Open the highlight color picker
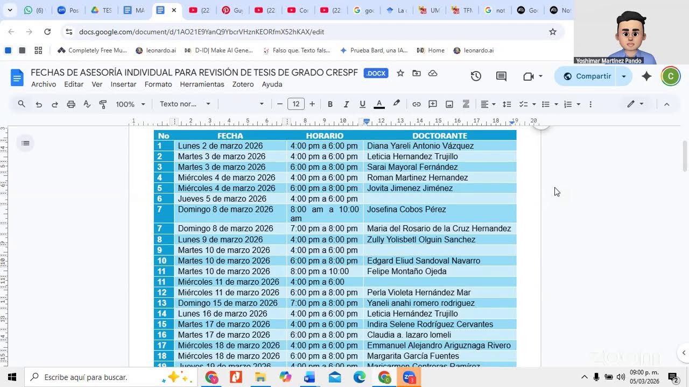Screen dimensions: 689x387 click(x=396, y=104)
